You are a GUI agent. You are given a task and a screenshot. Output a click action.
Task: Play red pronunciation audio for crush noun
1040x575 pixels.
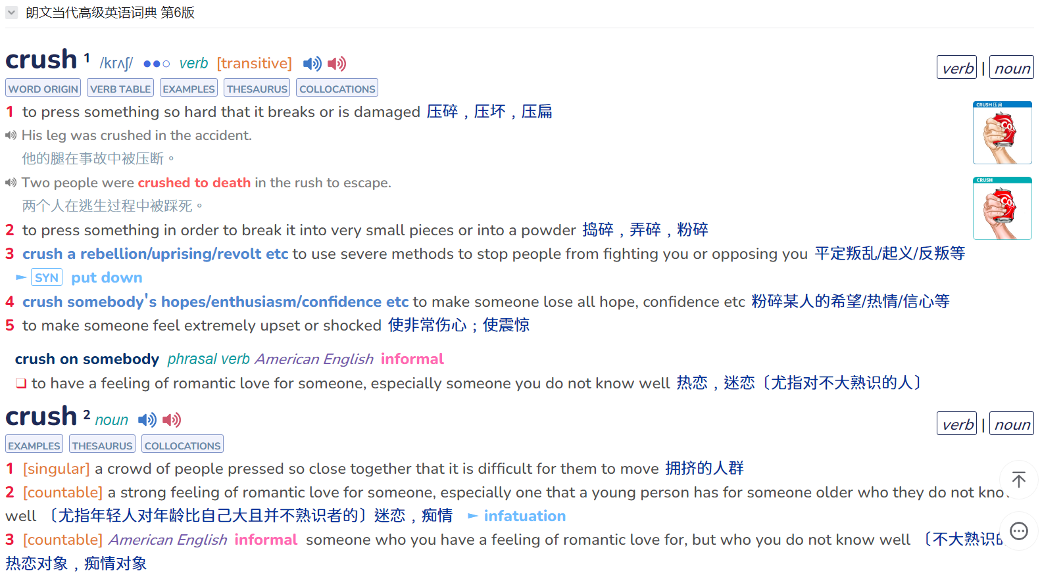[x=172, y=420]
